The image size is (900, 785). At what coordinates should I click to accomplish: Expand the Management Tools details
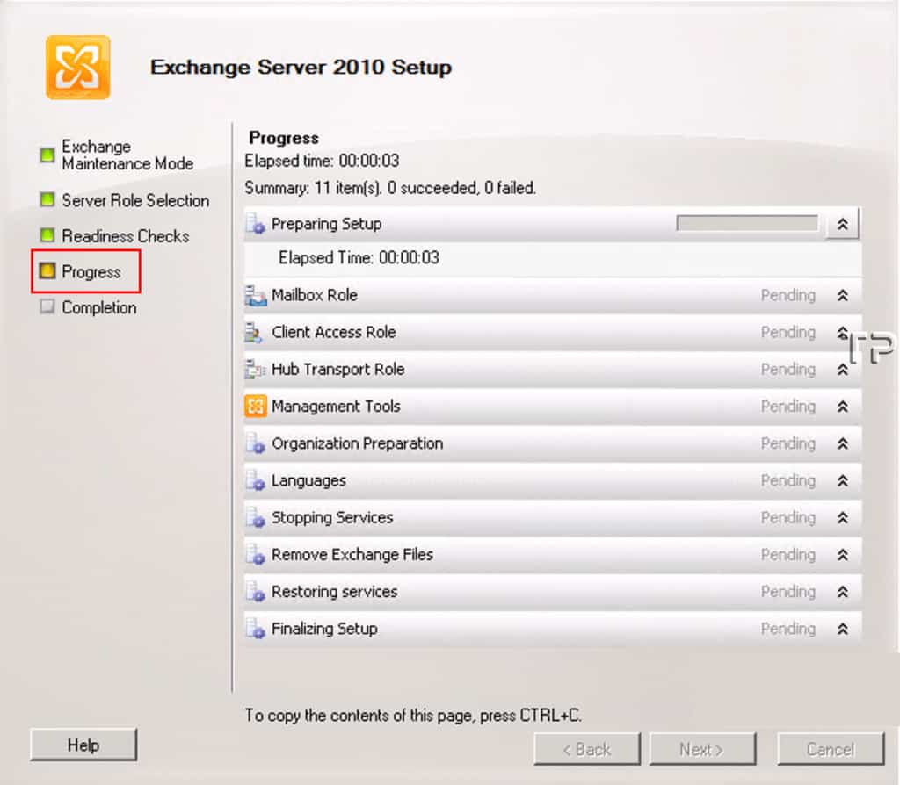[843, 407]
